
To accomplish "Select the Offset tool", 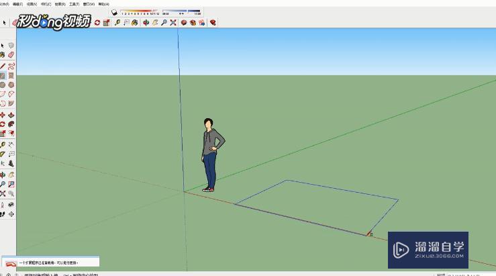I will pyautogui.click(x=11, y=134).
